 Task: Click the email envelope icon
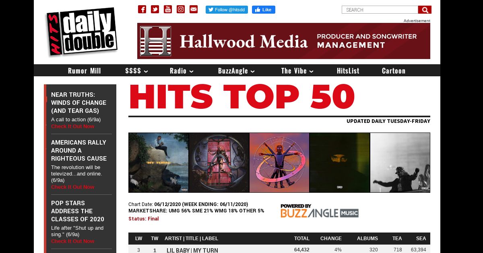pyautogui.click(x=194, y=9)
